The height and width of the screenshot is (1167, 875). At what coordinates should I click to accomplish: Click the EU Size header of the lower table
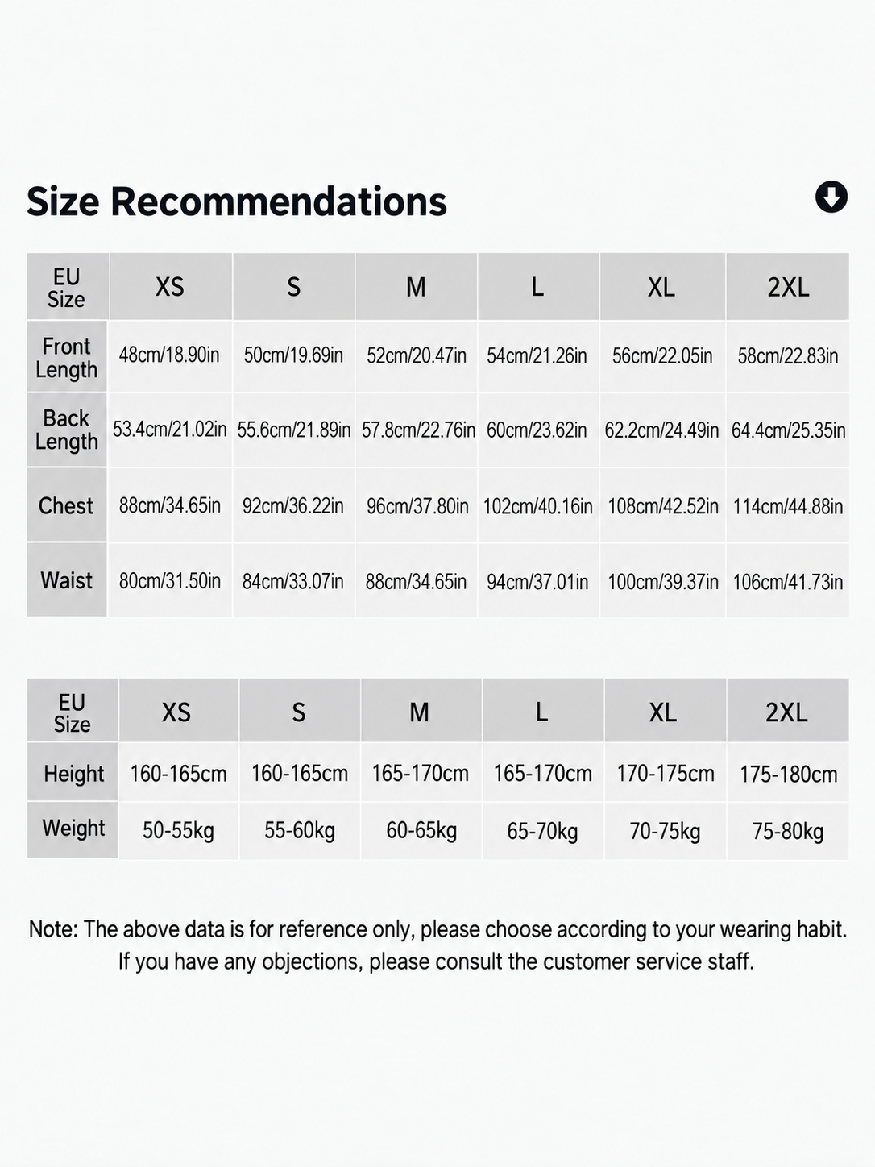(73, 712)
